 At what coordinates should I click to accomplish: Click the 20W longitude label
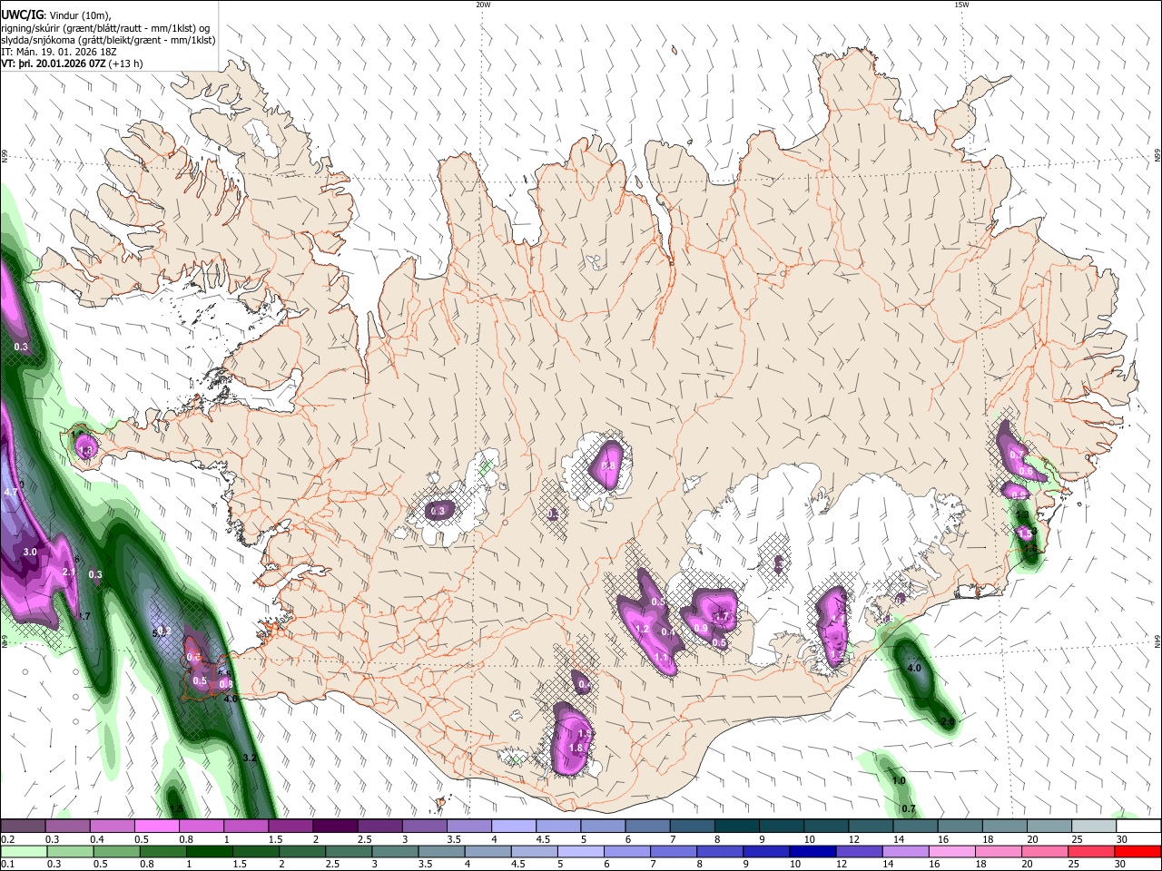[483, 5]
